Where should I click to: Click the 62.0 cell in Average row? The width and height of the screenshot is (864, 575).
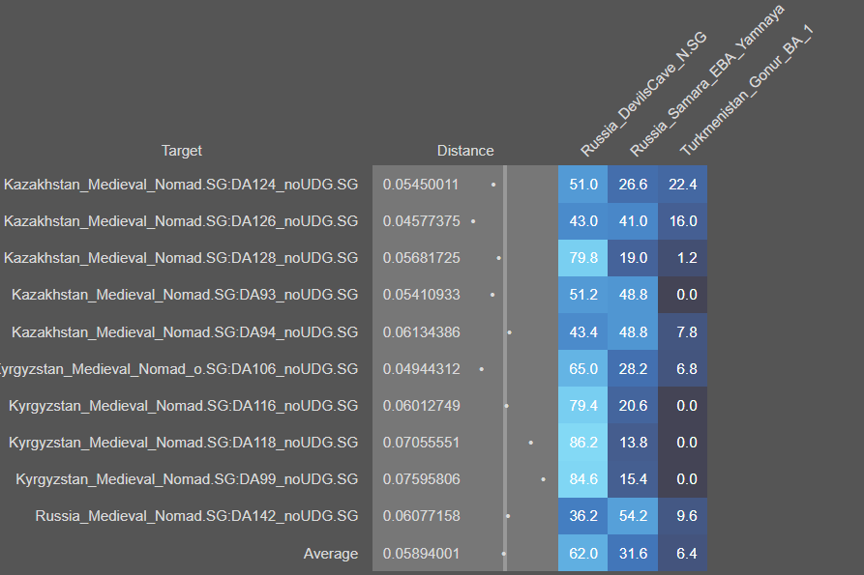pos(583,554)
